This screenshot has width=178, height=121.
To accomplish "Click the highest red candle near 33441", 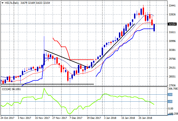I will (143, 11).
